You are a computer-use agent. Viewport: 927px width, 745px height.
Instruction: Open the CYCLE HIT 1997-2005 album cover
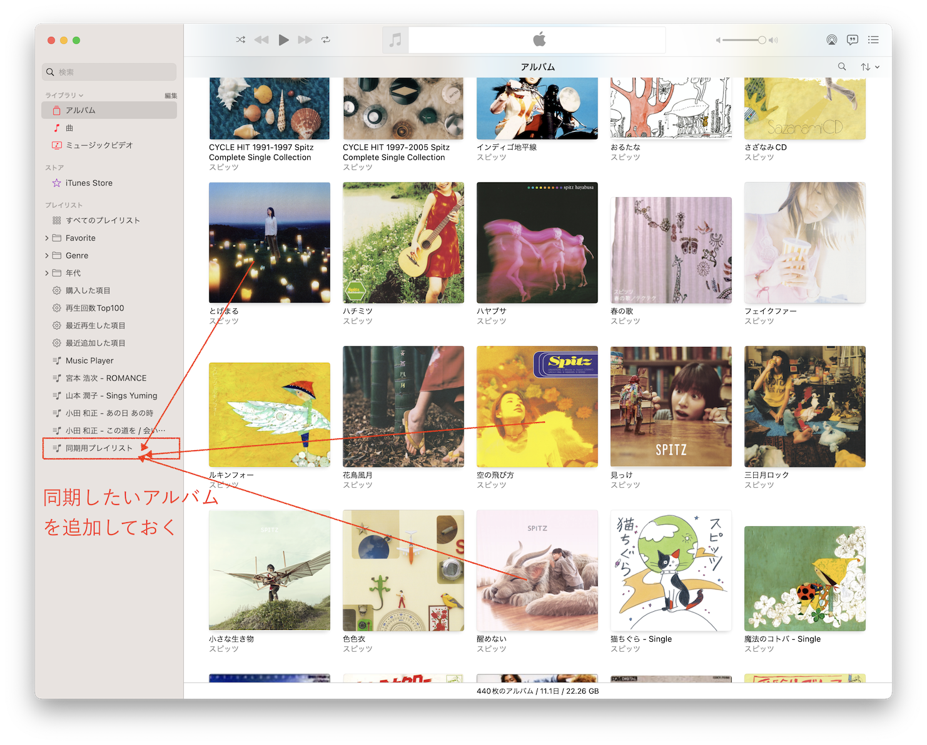(403, 108)
